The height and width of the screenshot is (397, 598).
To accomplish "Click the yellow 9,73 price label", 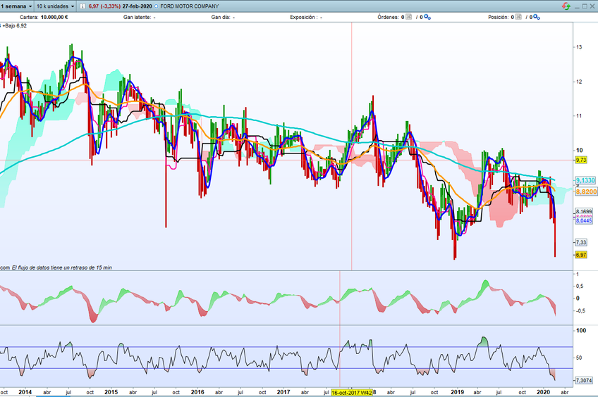I will pos(581,160).
